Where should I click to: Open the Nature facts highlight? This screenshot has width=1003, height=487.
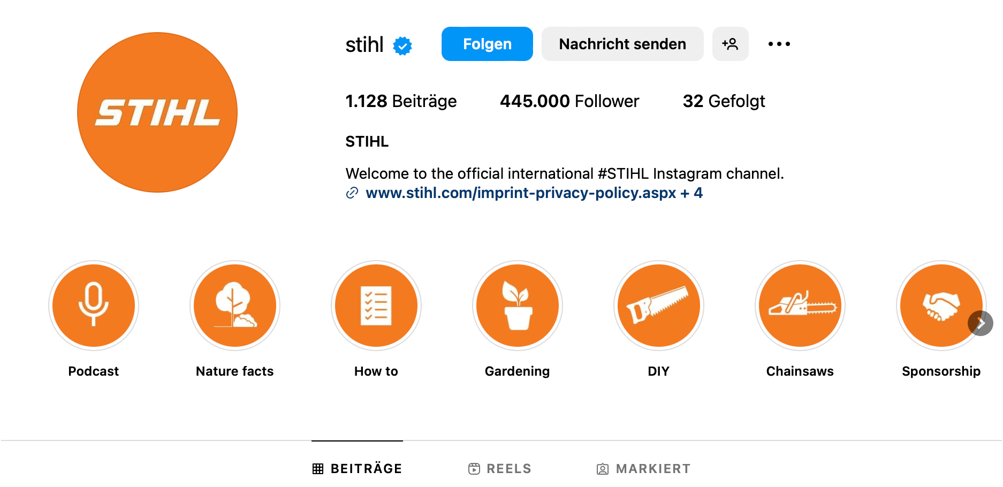(x=235, y=306)
